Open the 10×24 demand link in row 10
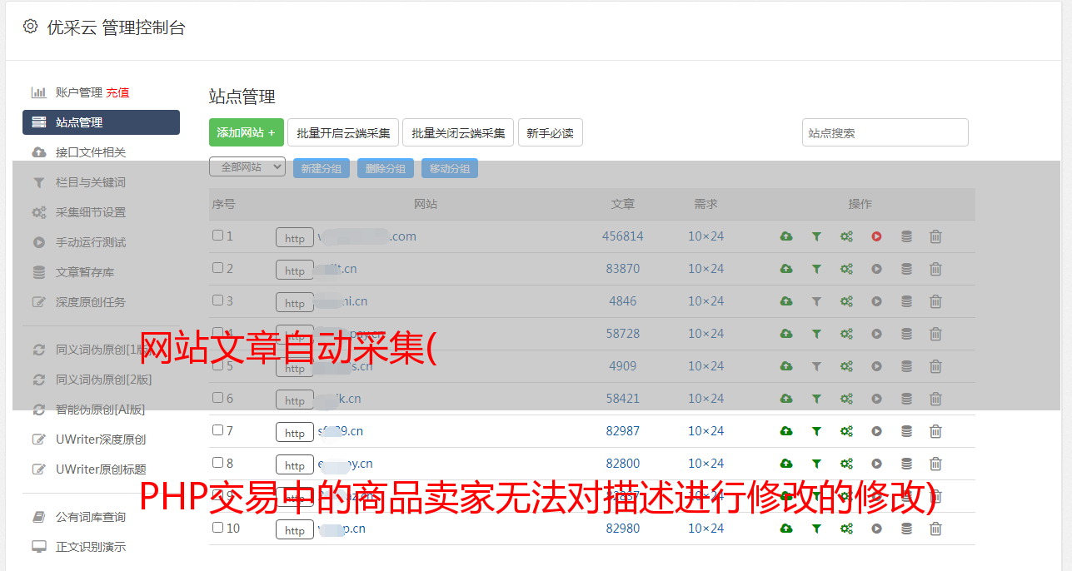Viewport: 1072px width, 571px height. coord(706,529)
